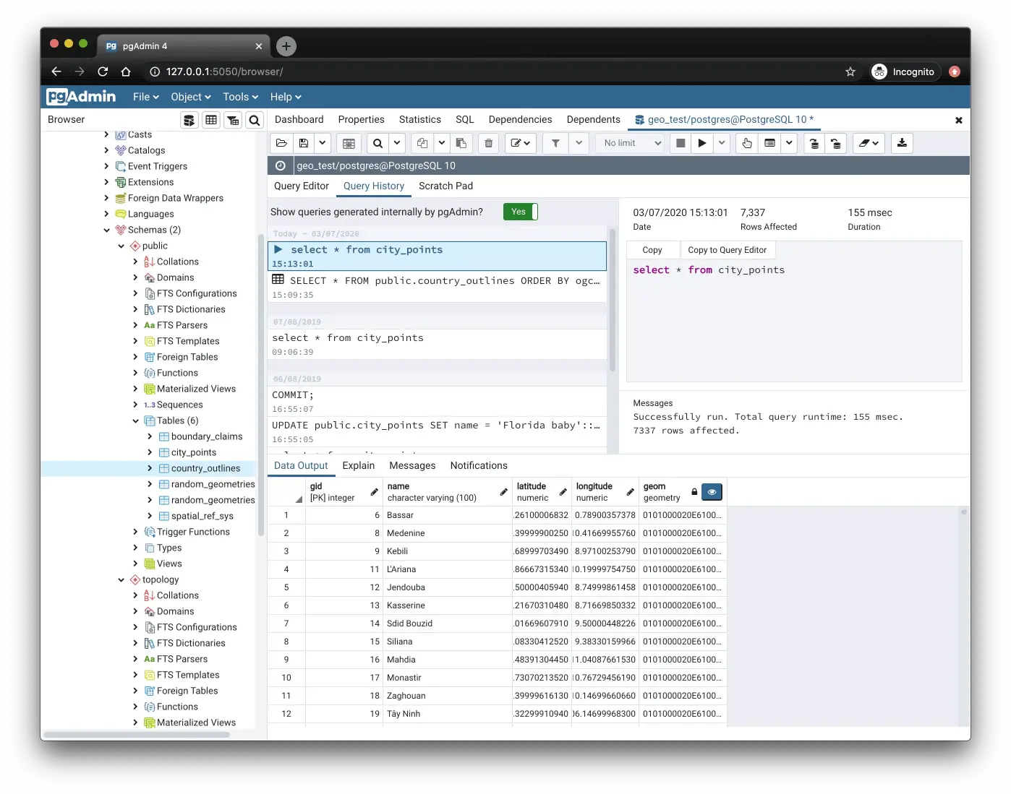Expand the city_points table node

(x=150, y=452)
